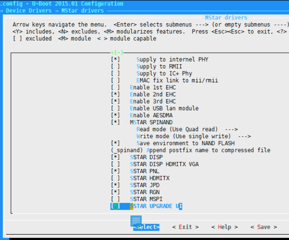Open Help from the bottom bar

coord(224,227)
